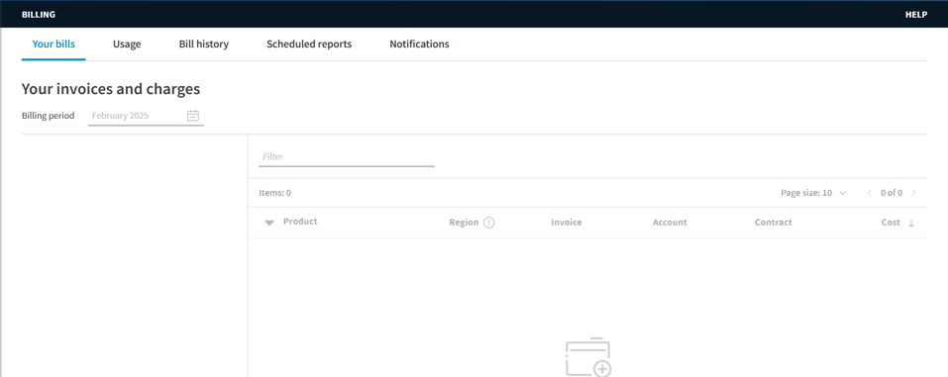The width and height of the screenshot is (948, 377).
Task: Click the Your invoices and charges heading
Action: click(x=111, y=89)
